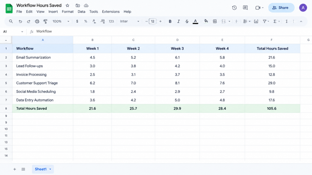Insert a chart
Image resolution: width=312 pixels, height=175 pixels.
click(x=256, y=21)
